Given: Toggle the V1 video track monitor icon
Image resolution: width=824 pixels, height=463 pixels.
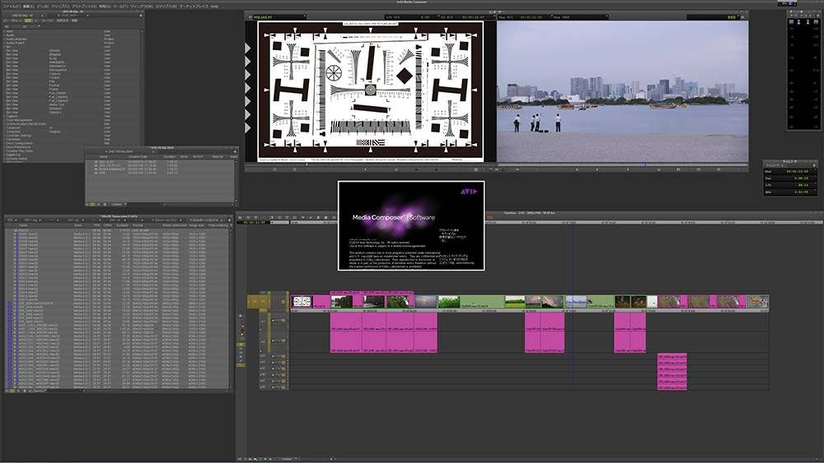Looking at the screenshot, I should (x=283, y=302).
